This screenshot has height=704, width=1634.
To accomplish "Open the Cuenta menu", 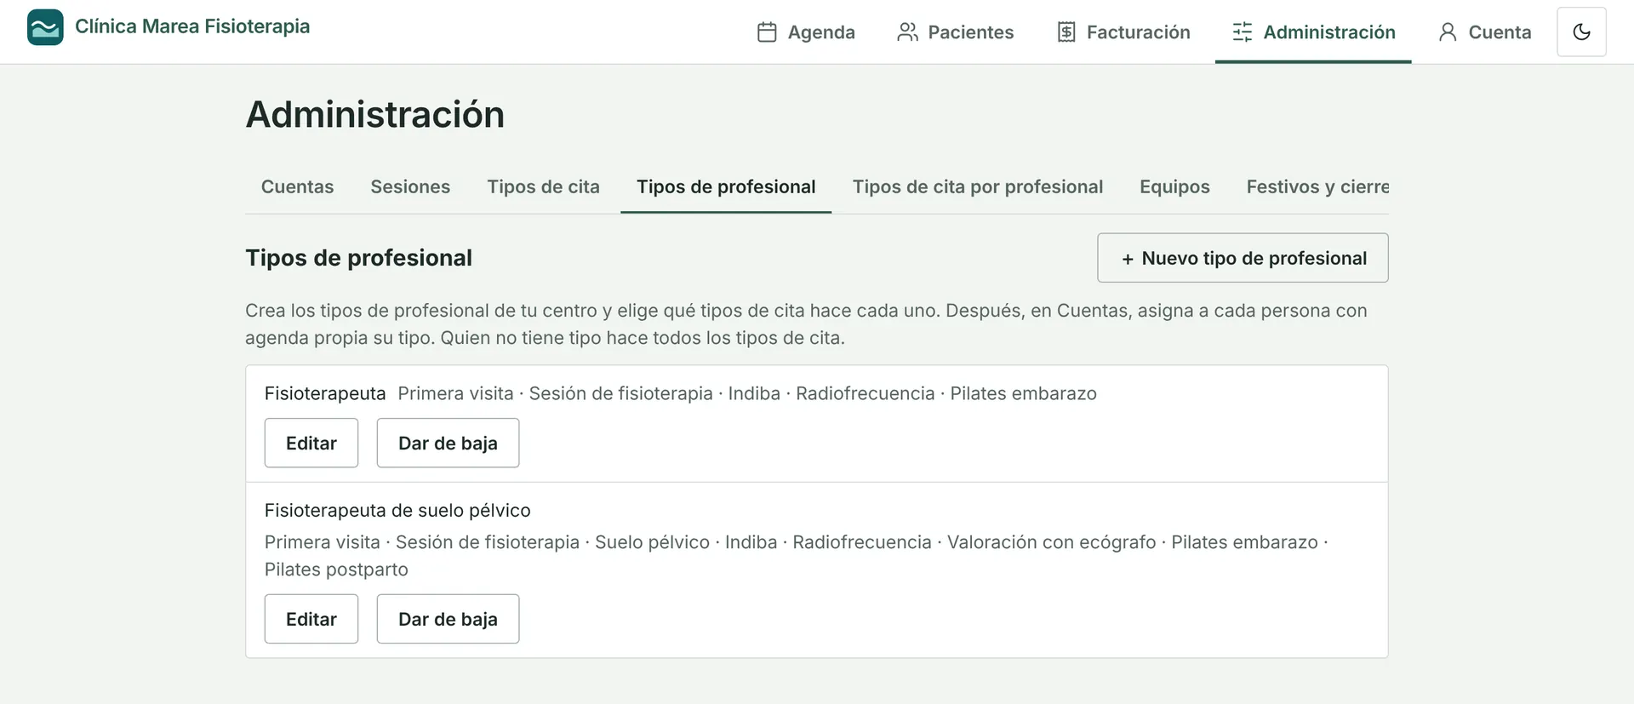I will pos(1484,32).
